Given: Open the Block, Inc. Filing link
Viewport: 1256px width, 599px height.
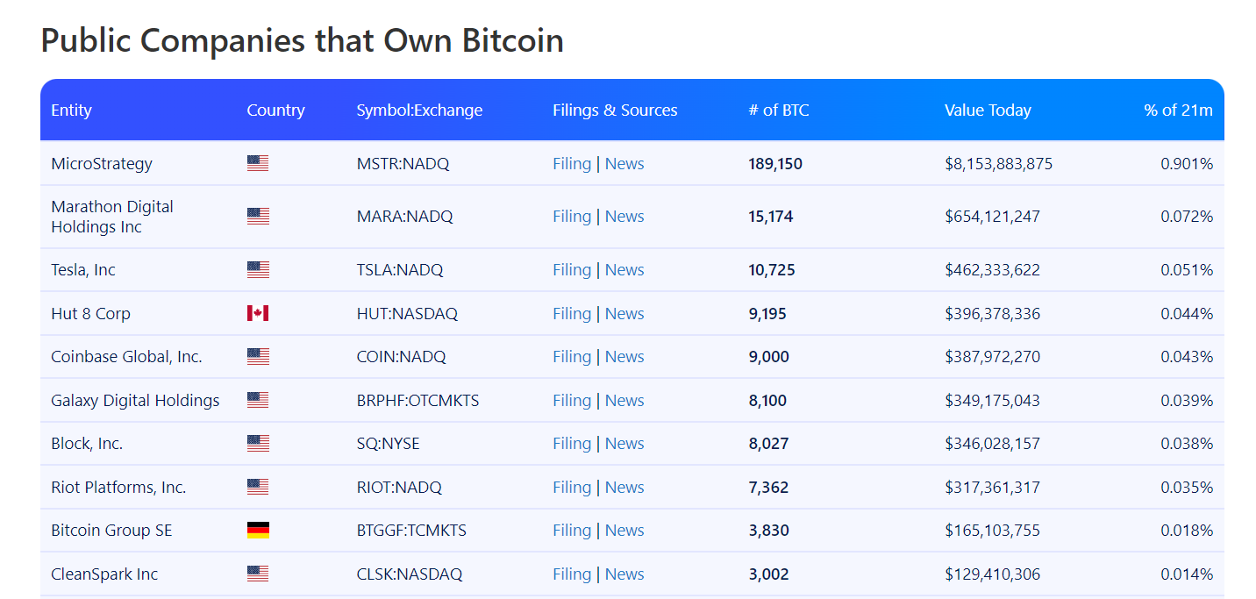Looking at the screenshot, I should coord(572,444).
